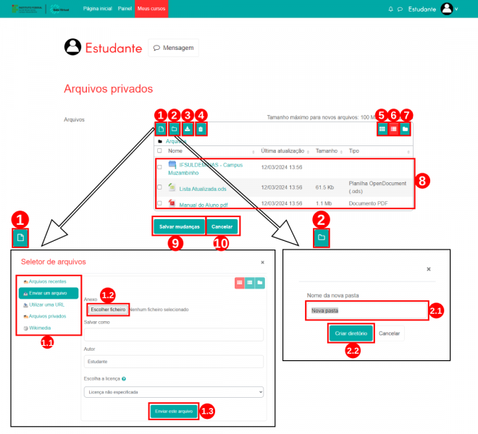This screenshot has height=434, width=478.
Task: Click Salvar mudanças button
Action: pos(180,226)
